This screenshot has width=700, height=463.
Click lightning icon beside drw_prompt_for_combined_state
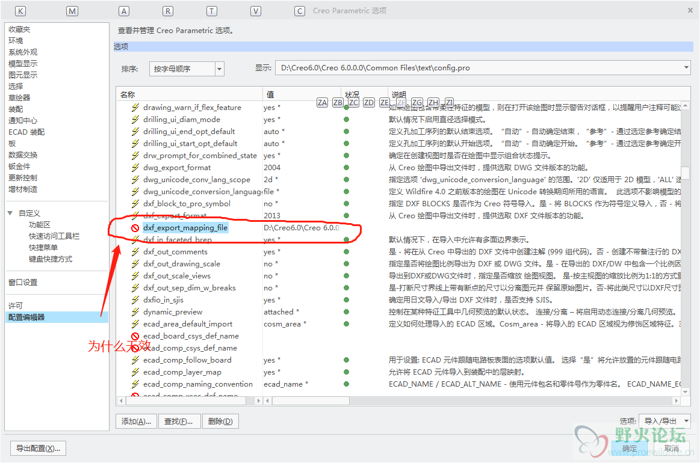click(135, 156)
